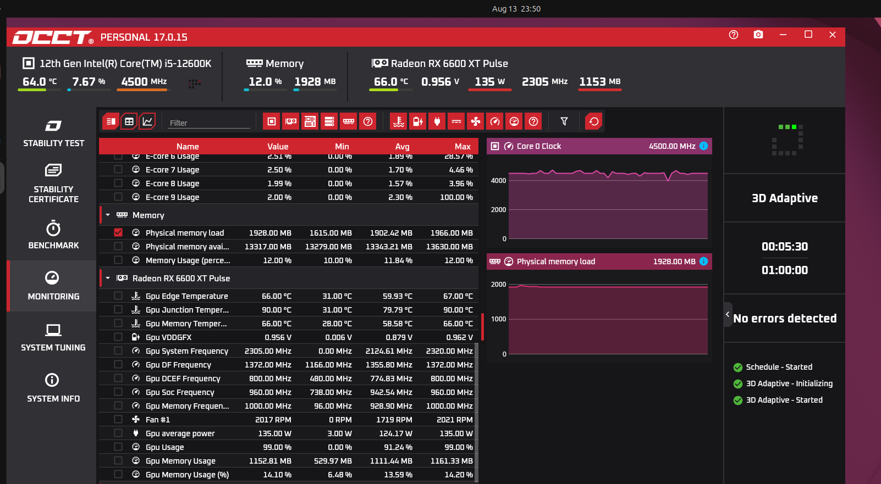
Task: Sort the table by the Min column
Action: coord(342,146)
